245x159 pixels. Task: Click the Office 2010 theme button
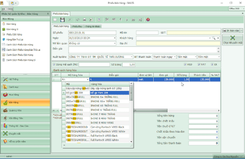[x=236, y=9]
